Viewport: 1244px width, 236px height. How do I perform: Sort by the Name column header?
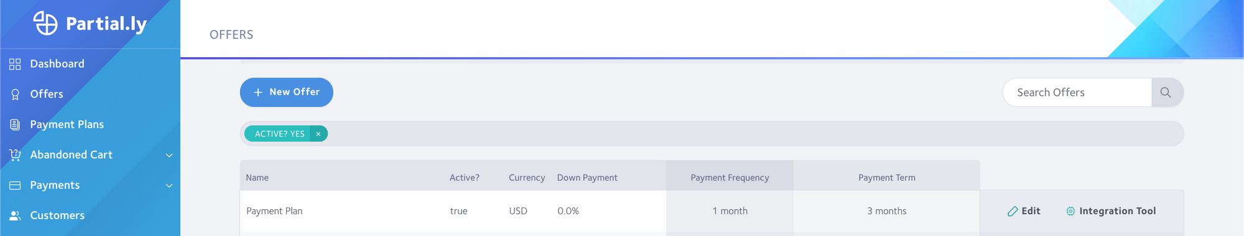257,178
